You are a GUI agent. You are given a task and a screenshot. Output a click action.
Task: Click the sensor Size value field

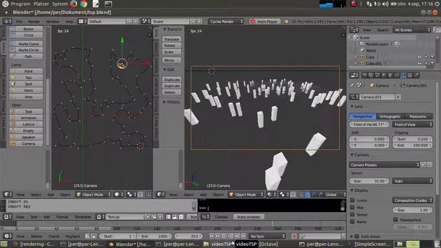pos(369,181)
